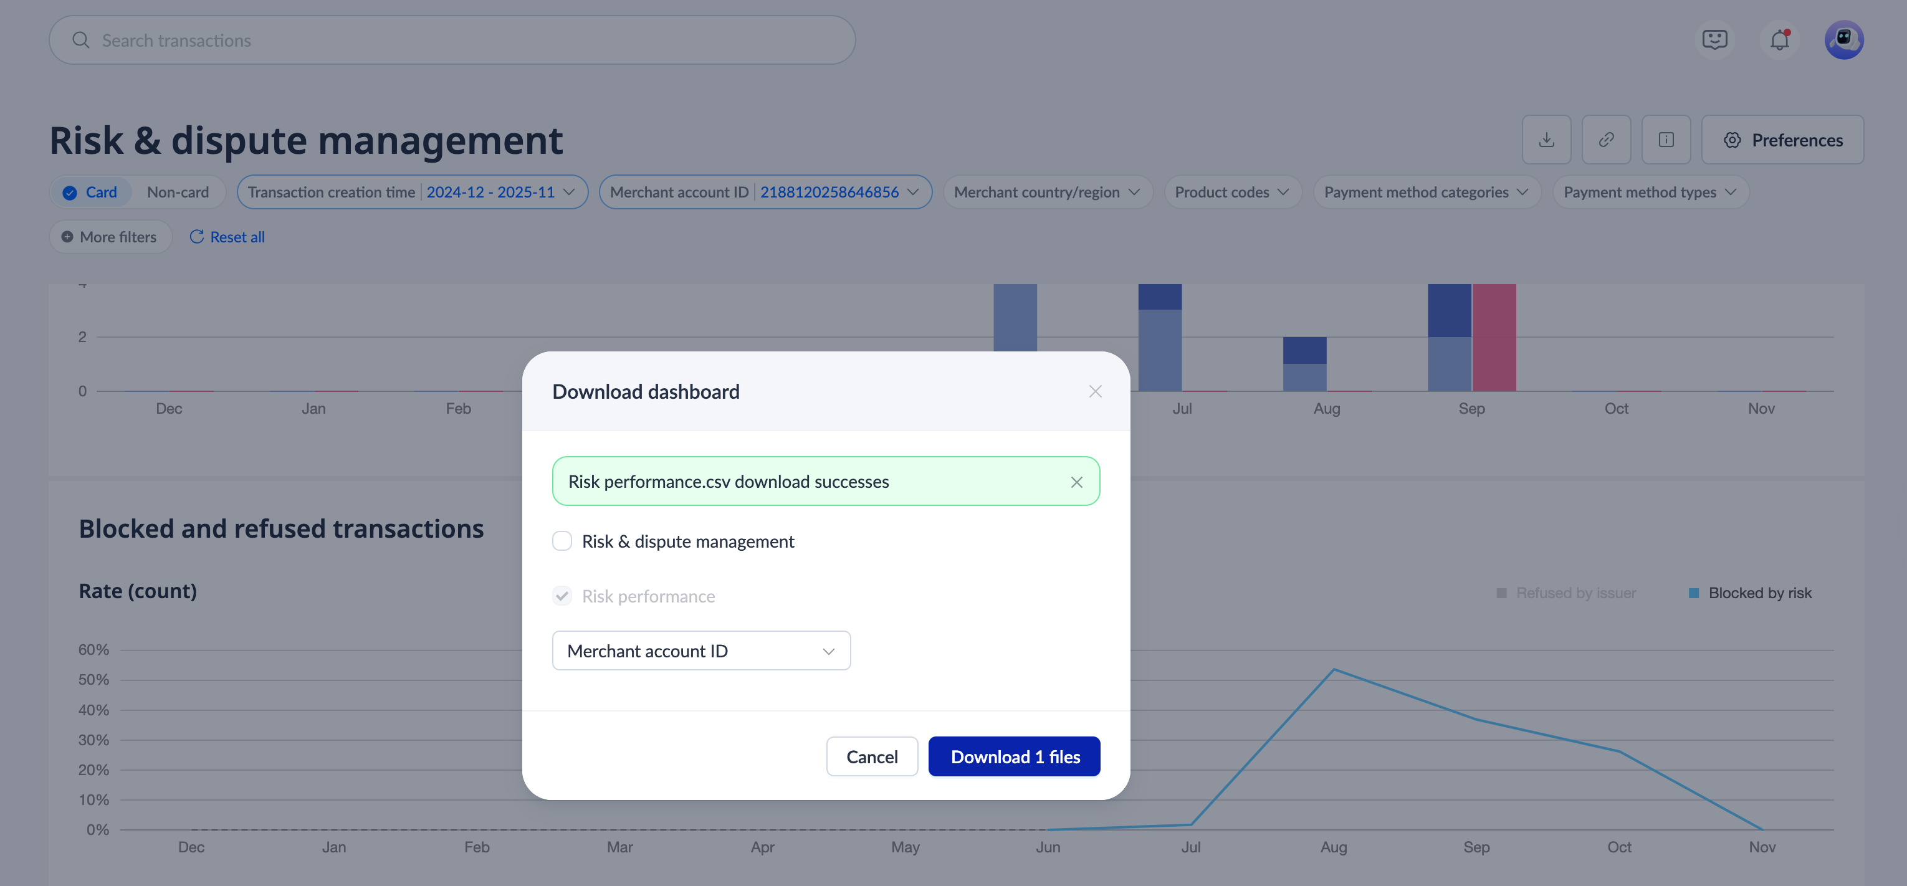
Task: Click the Reset all link
Action: [227, 237]
